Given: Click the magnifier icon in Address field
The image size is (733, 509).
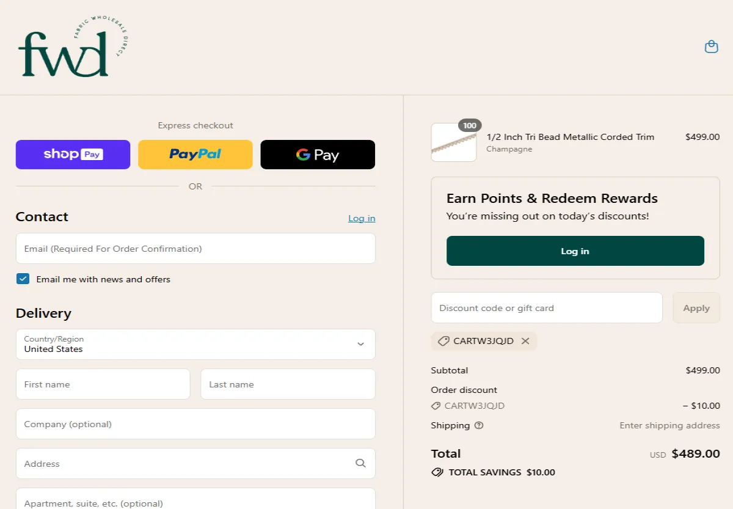Looking at the screenshot, I should pos(360,463).
